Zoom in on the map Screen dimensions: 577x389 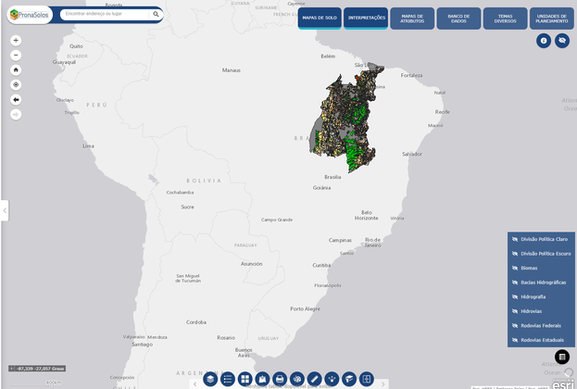coord(16,41)
